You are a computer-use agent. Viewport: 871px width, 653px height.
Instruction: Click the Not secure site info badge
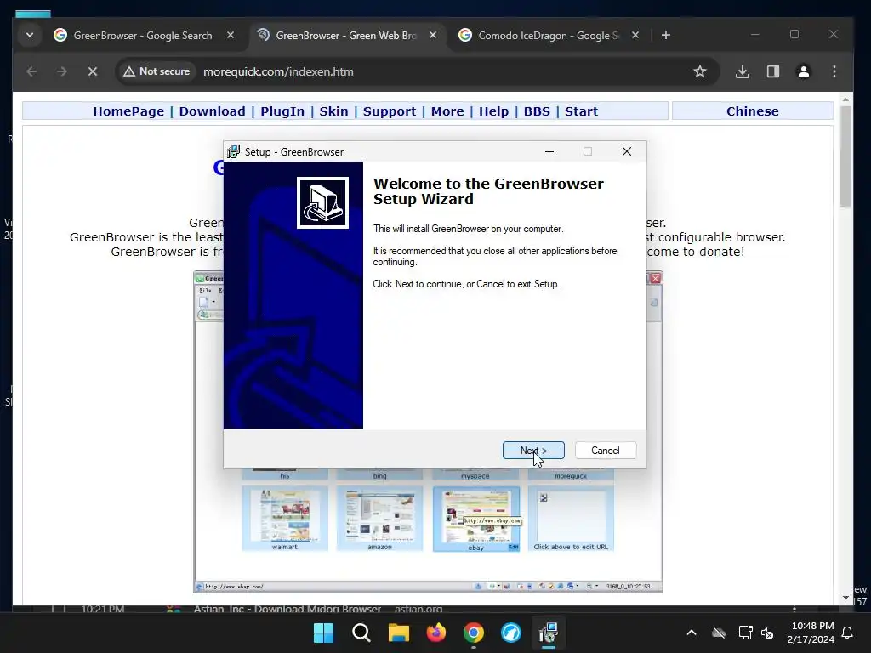pyautogui.click(x=157, y=71)
